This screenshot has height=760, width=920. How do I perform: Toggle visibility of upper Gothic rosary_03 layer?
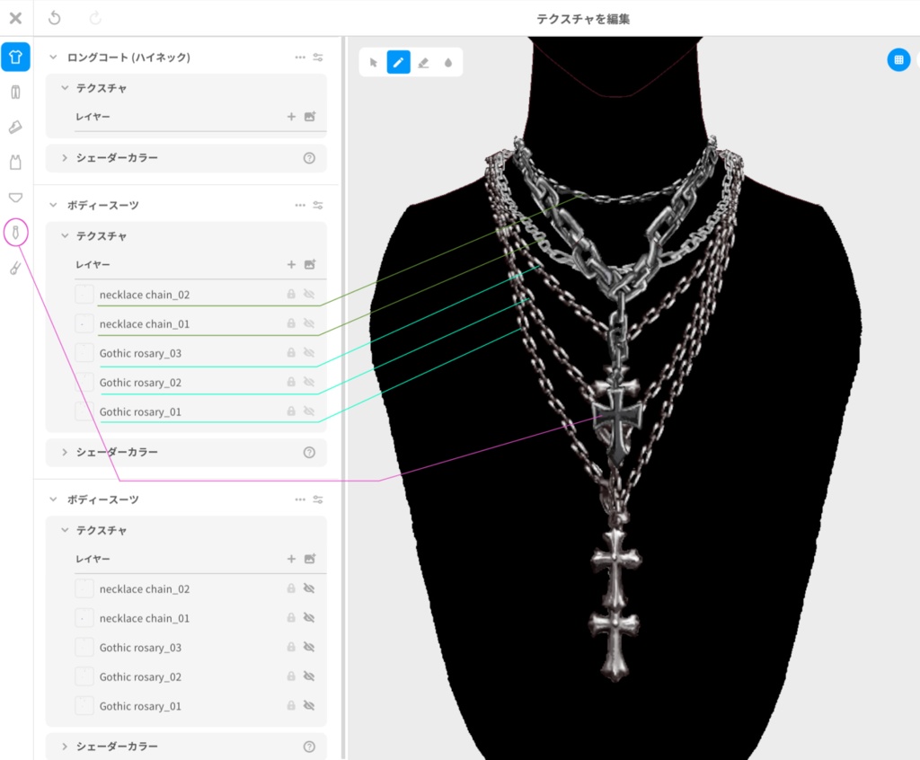click(x=309, y=353)
